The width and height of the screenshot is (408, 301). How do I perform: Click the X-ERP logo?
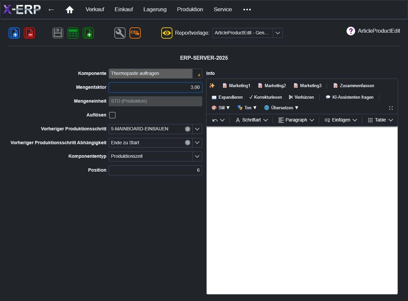(22, 9)
